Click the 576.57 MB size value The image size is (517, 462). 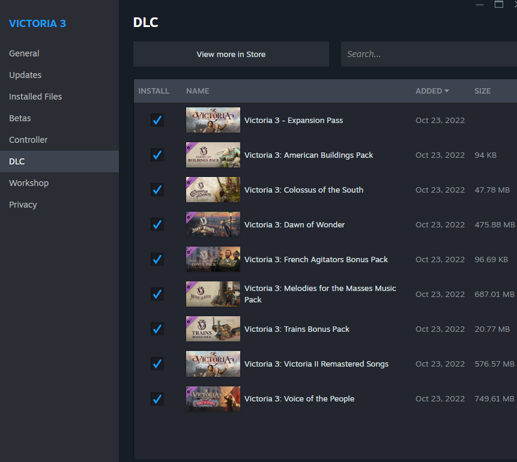[494, 364]
